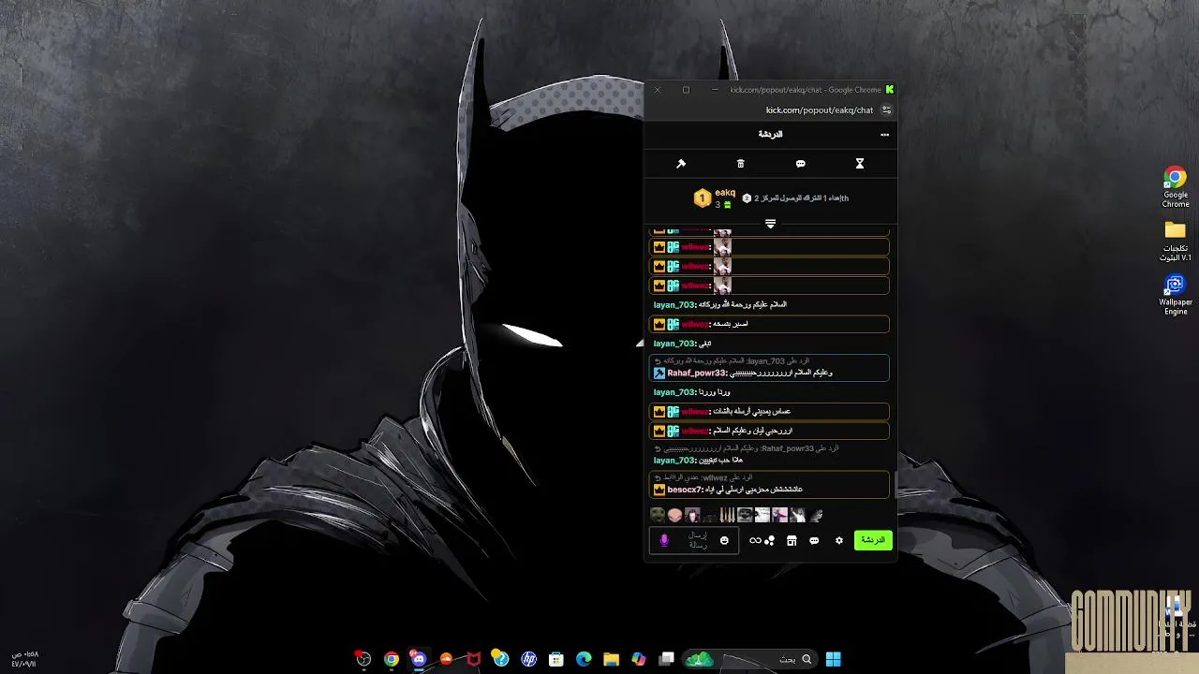Switch to Chrome on taskbar
This screenshot has height=674, width=1199.
point(392,659)
